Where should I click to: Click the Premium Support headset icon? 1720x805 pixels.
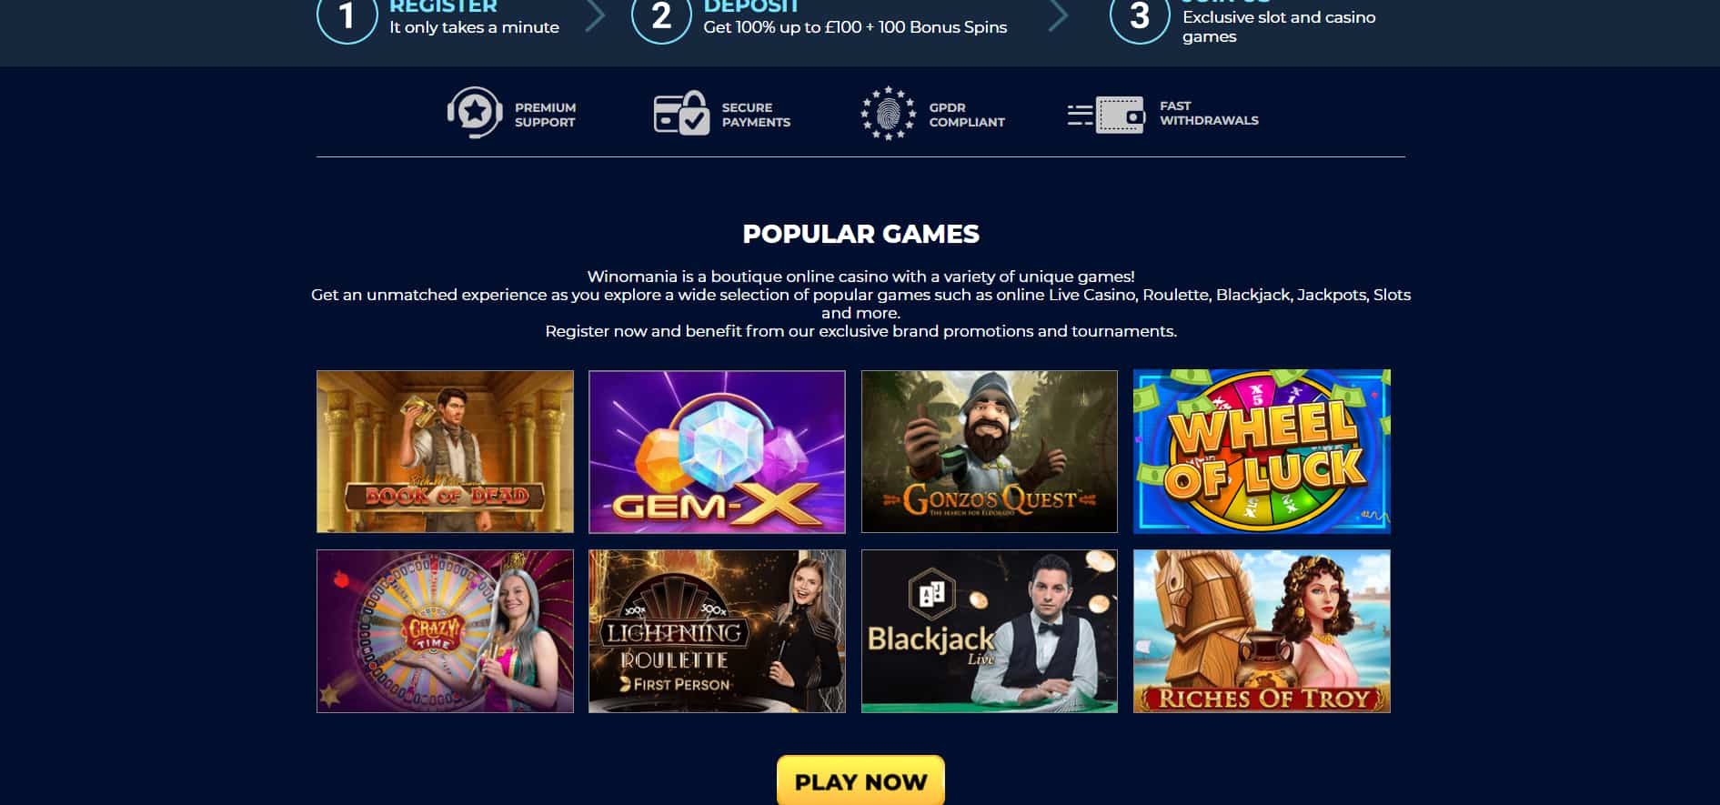tap(474, 113)
